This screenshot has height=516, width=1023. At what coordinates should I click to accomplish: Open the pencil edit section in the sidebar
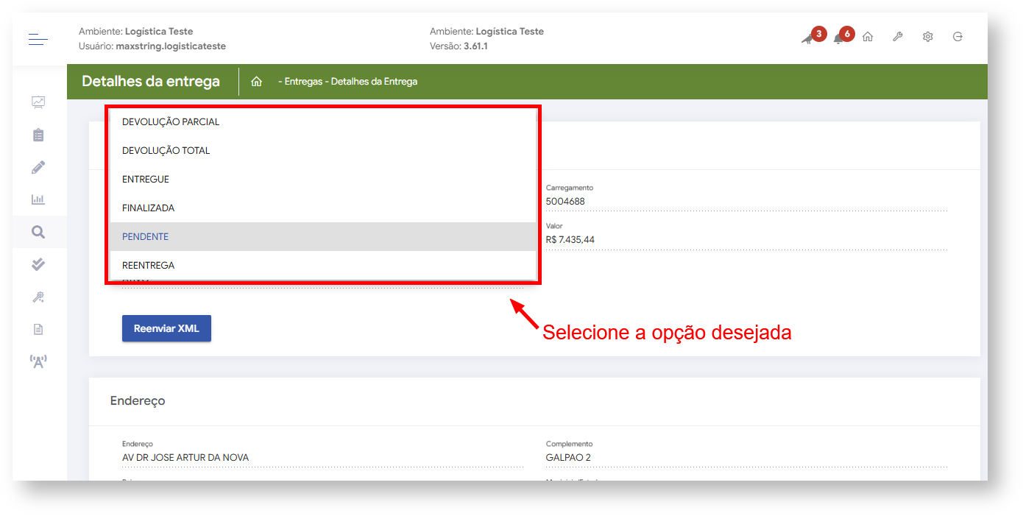[x=38, y=167]
